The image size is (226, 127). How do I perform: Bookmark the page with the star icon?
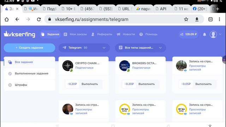click(186, 19)
